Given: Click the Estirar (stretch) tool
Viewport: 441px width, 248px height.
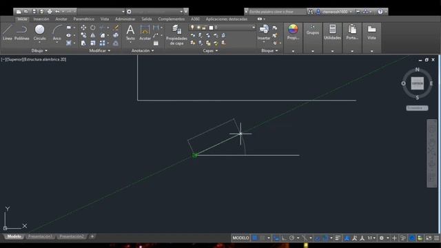Looking at the screenshot, I should [83, 43].
